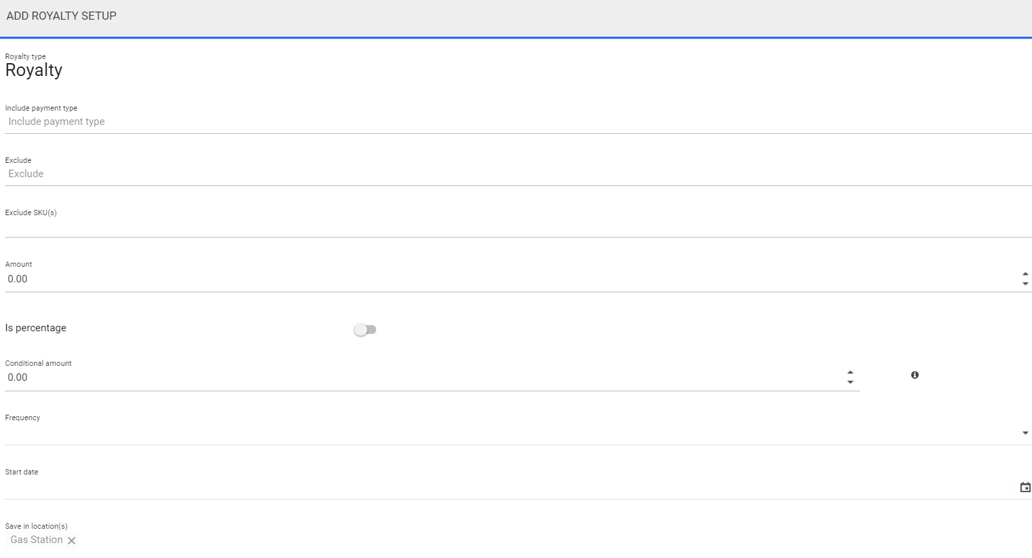Open the Frequency dropdown arrow
This screenshot has height=558, width=1032.
(1025, 433)
